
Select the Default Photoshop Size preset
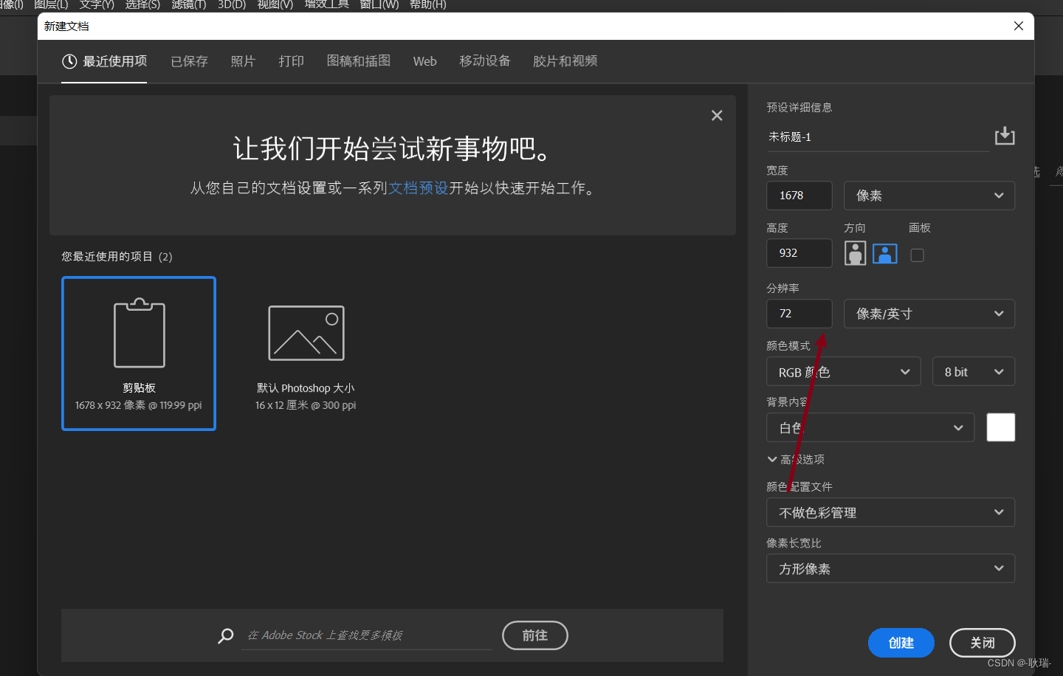coord(305,353)
